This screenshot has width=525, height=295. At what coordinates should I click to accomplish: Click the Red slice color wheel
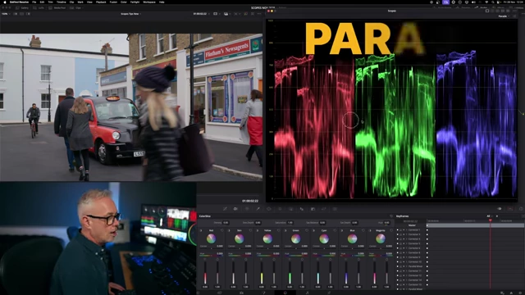[x=211, y=238]
